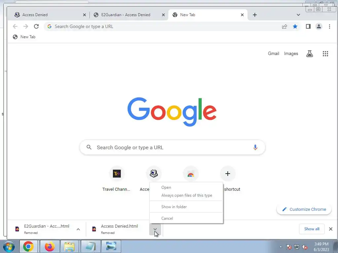Click the browser forward arrow

click(26, 26)
